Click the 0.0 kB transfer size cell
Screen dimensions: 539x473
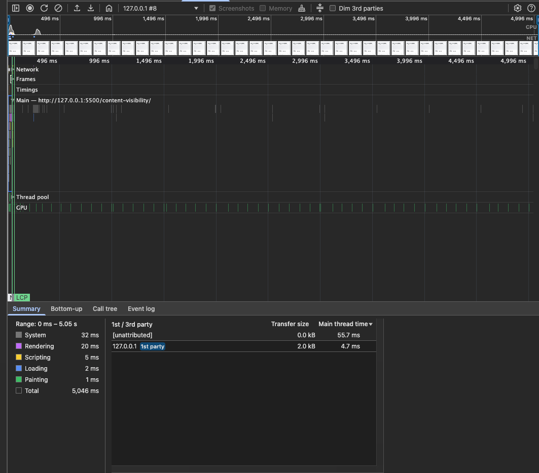pyautogui.click(x=306, y=335)
